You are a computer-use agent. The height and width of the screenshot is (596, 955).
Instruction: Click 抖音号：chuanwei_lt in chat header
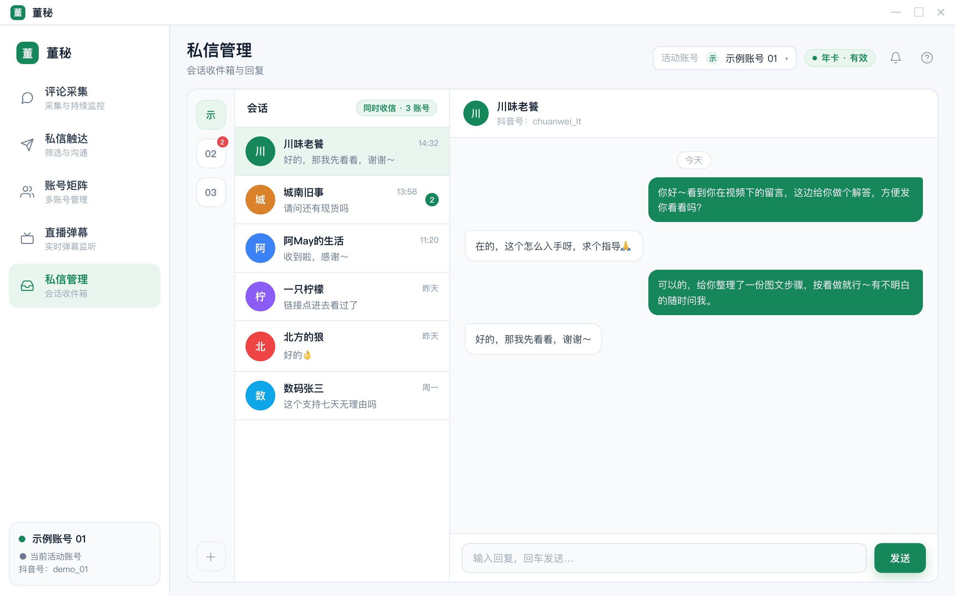539,121
